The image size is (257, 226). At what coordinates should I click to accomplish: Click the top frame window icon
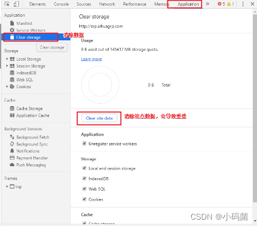12,187
